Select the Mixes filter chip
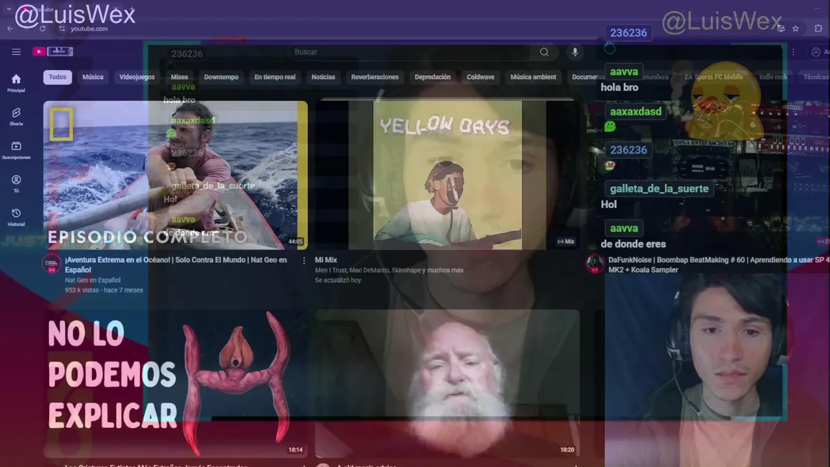 pos(179,77)
